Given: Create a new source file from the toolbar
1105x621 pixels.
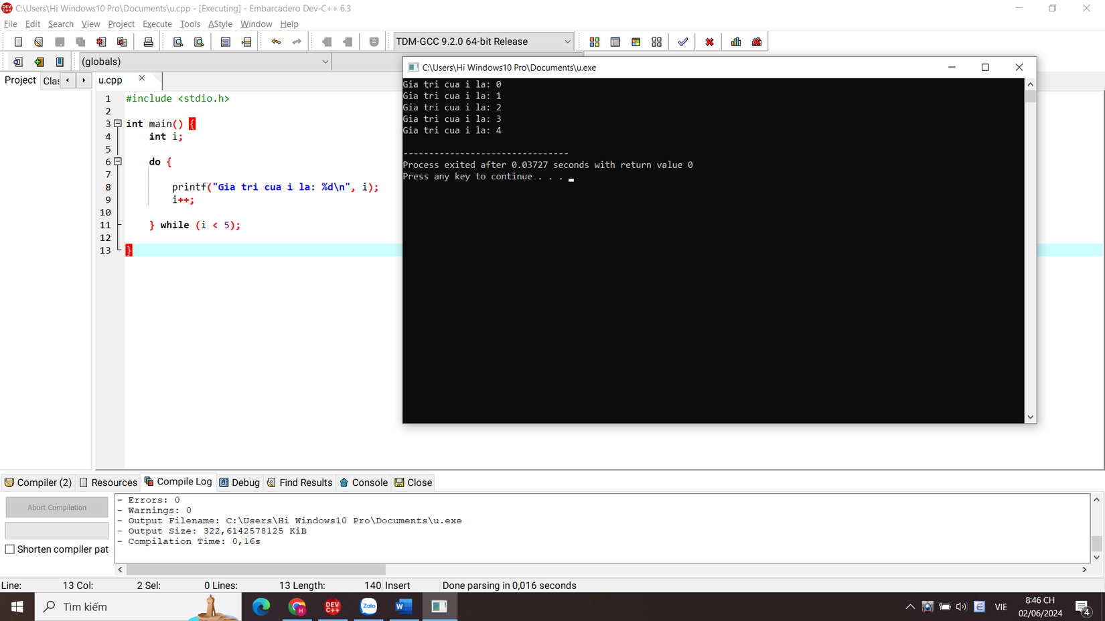Looking at the screenshot, I should (x=18, y=41).
